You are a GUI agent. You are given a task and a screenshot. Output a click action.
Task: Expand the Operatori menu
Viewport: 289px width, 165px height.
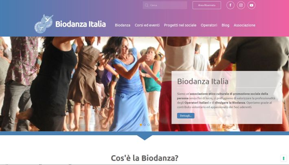point(209,25)
